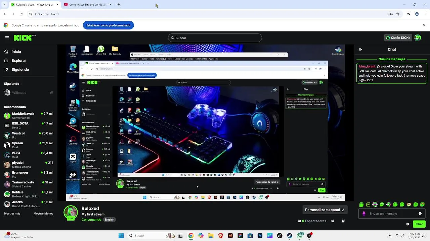Click Obtén KICKs button

pos(398,38)
